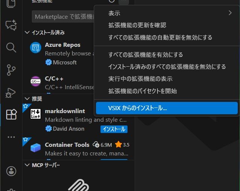Open the Search view icon
Viewport: 240px width, 191px height.
point(11,48)
